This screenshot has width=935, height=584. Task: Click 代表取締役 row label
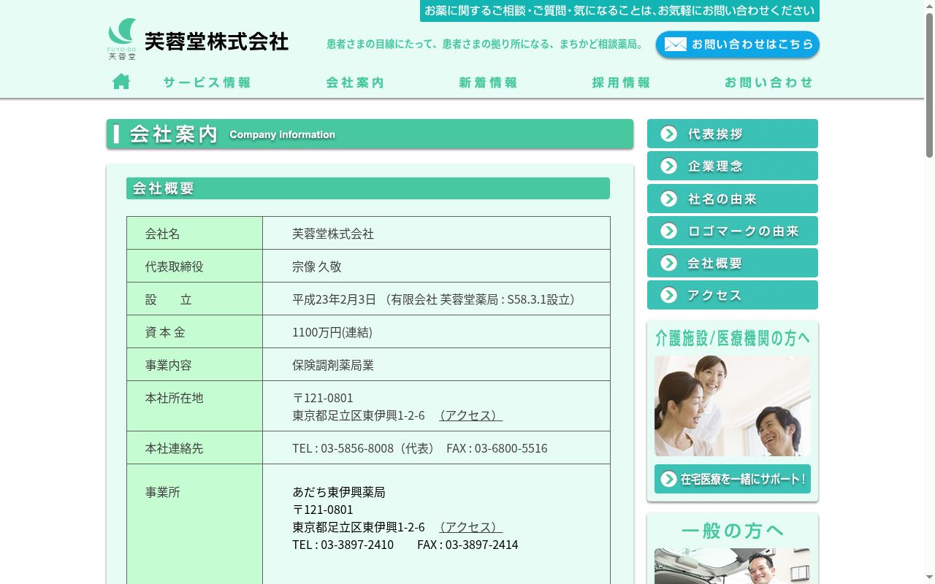175,266
